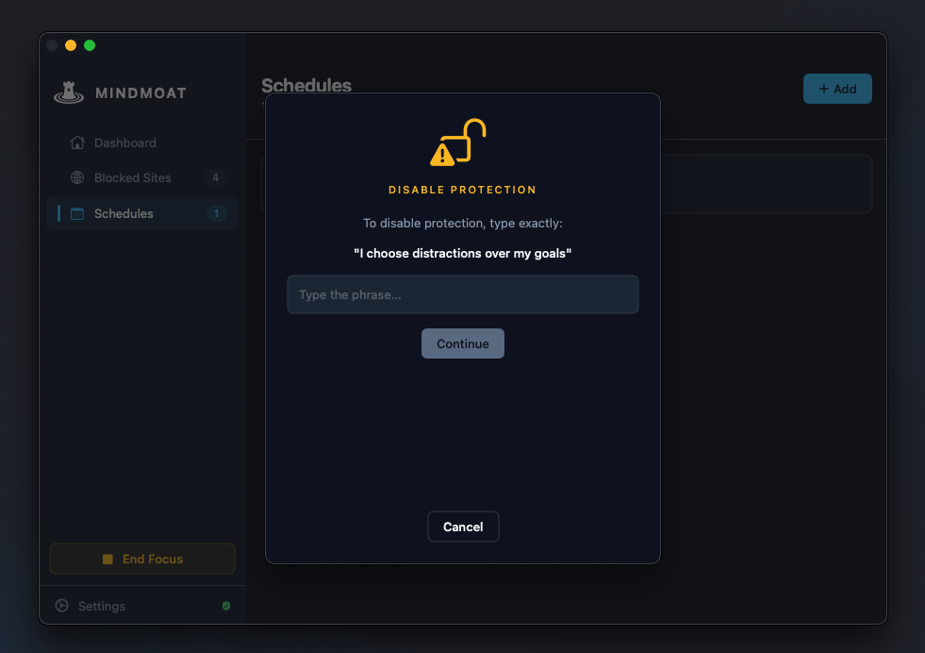This screenshot has height=653, width=925.
Task: Open Settings via the gear icon
Action: 62,606
